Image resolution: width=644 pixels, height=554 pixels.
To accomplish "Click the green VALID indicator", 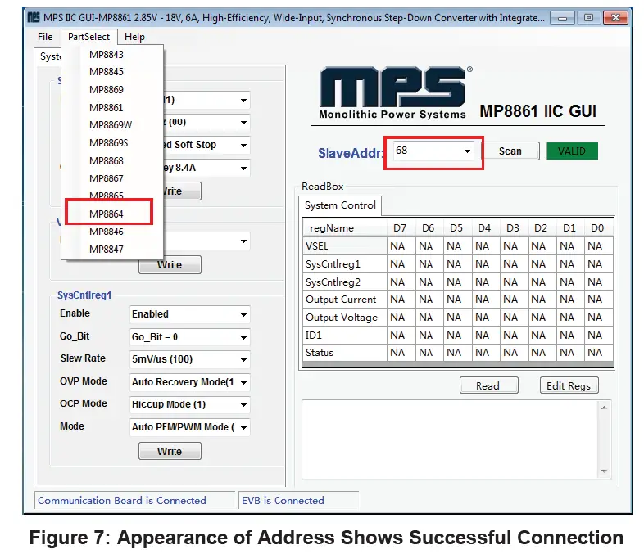I will [572, 151].
